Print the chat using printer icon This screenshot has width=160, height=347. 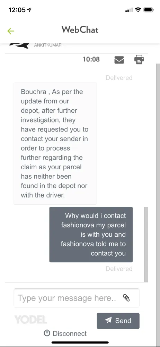point(139,60)
